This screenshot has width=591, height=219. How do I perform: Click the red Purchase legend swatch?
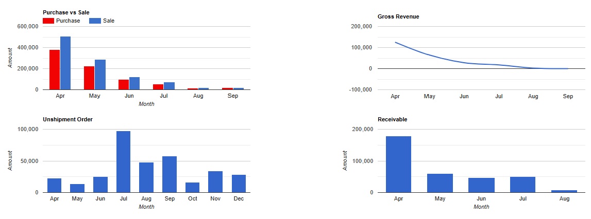(48, 21)
